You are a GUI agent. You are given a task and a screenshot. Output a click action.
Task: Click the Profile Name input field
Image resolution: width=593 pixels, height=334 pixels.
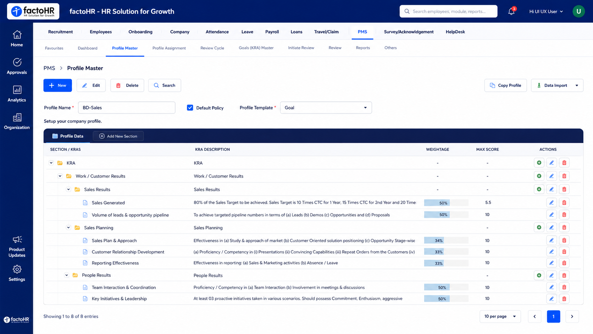(127, 108)
